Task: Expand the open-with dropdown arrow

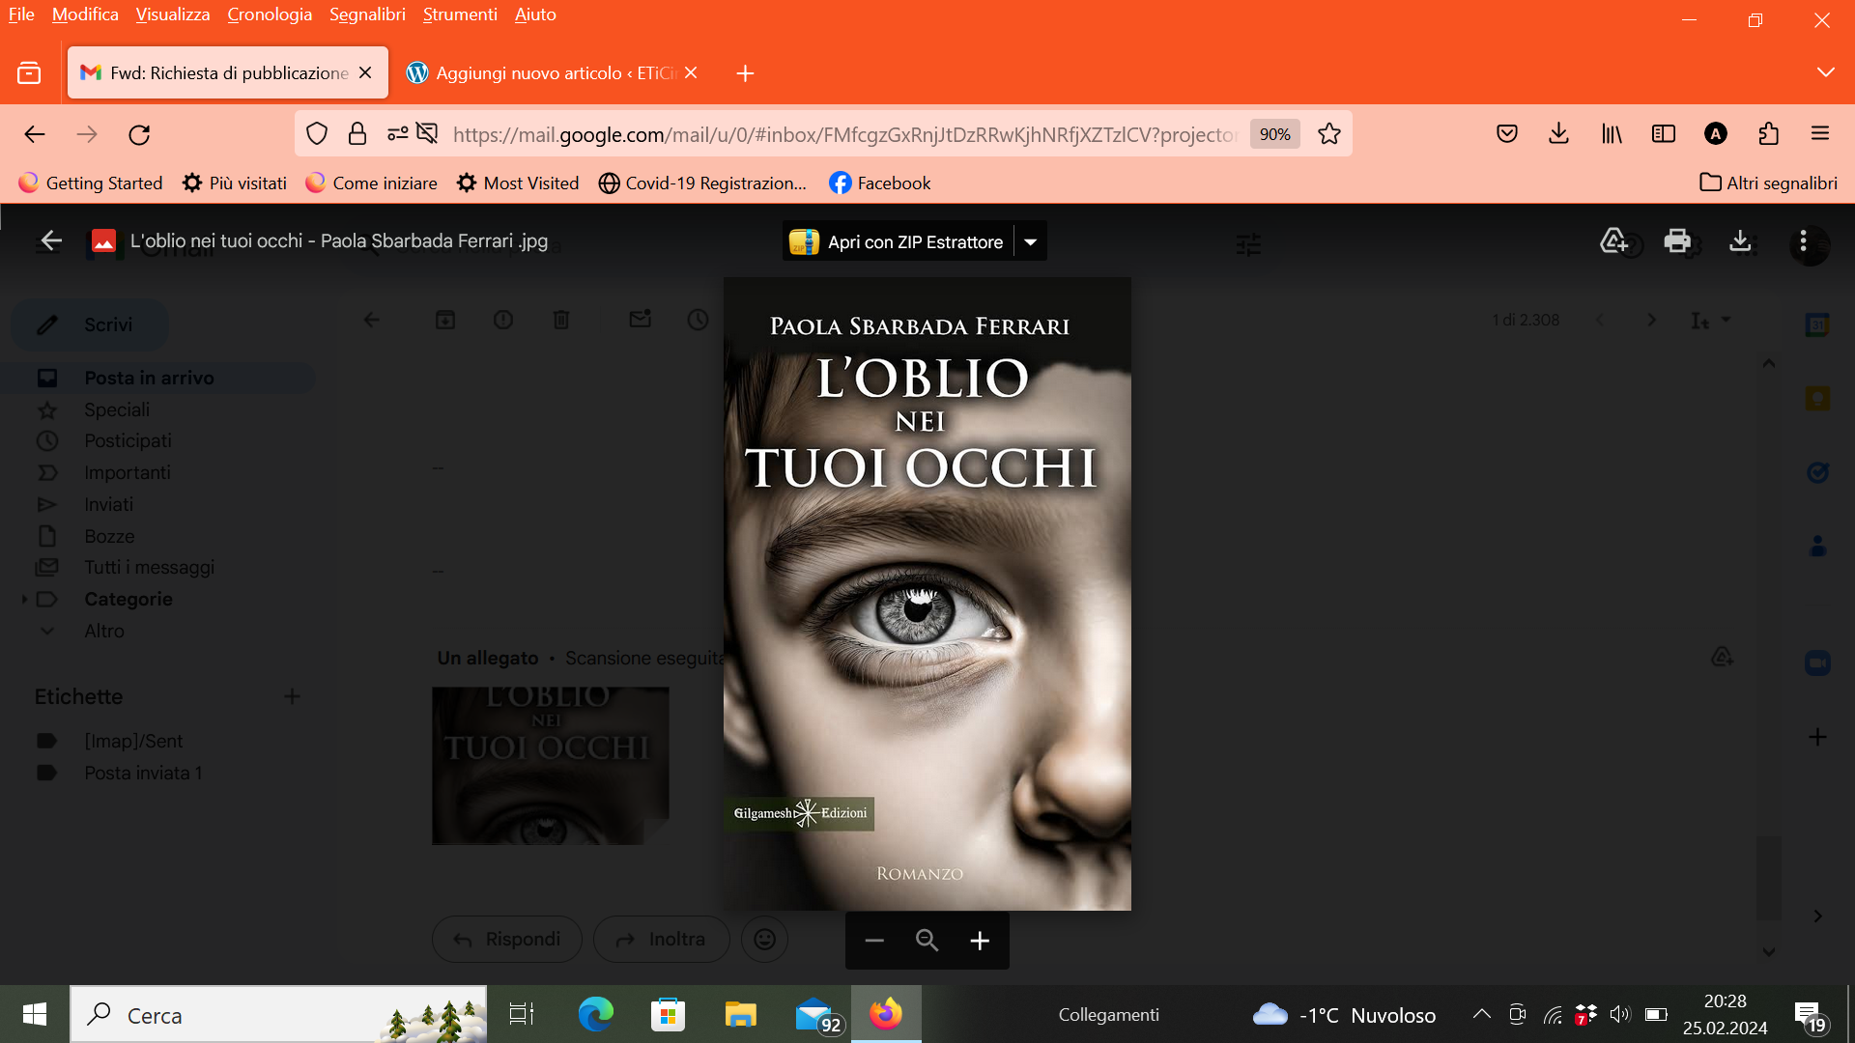Action: [1031, 241]
